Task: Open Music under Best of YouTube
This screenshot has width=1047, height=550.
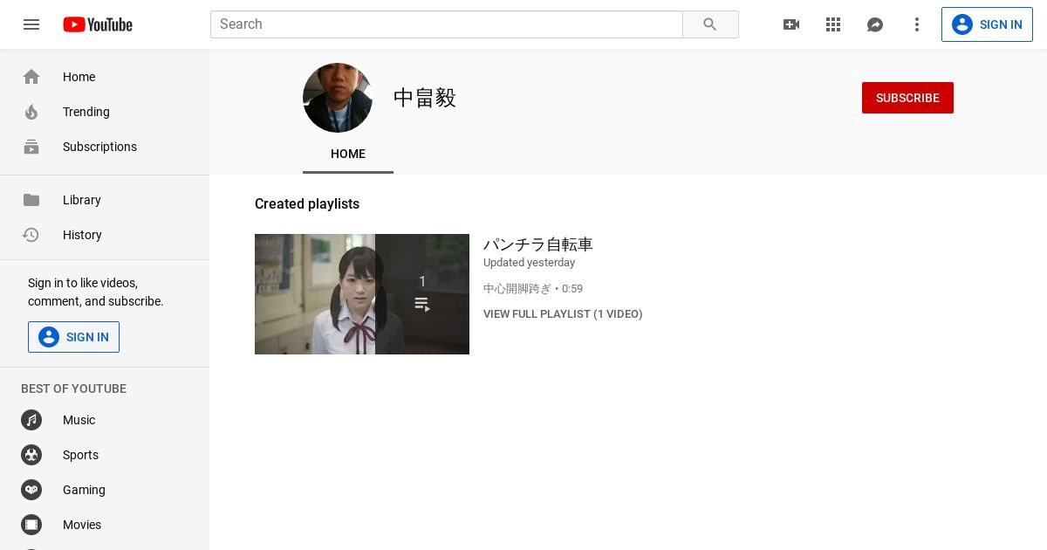Action: tap(105, 420)
